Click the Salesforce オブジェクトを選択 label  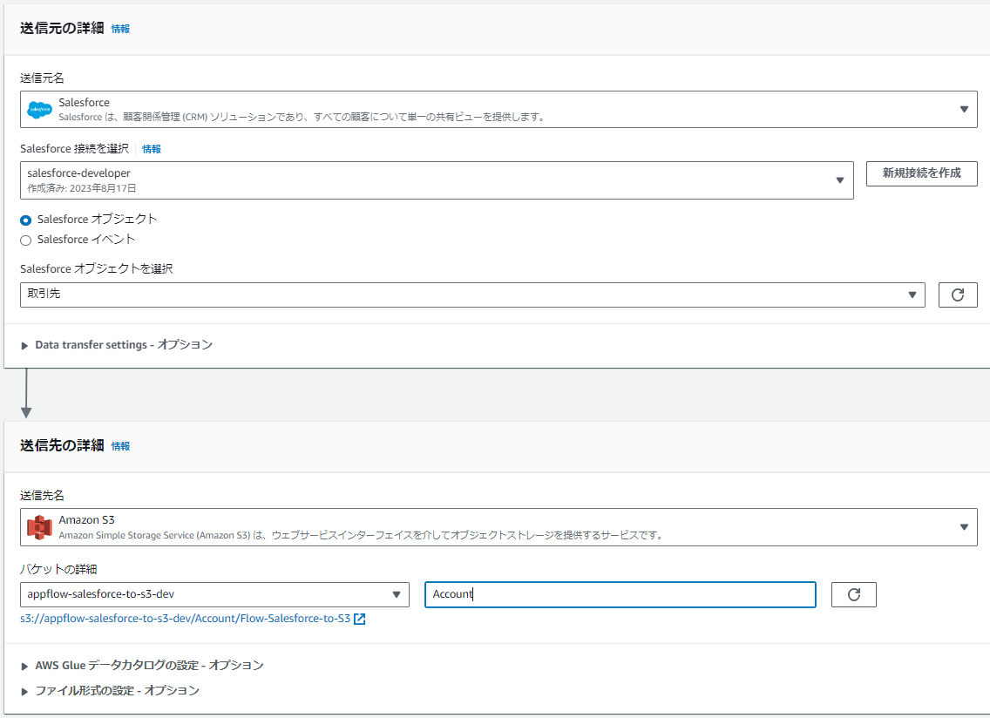(97, 269)
